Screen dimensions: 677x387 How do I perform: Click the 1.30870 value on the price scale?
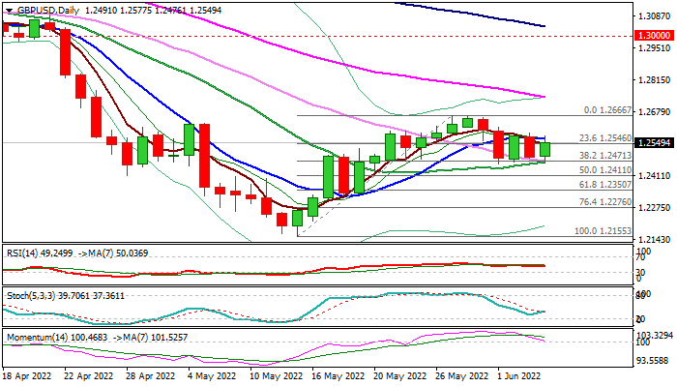tap(655, 16)
